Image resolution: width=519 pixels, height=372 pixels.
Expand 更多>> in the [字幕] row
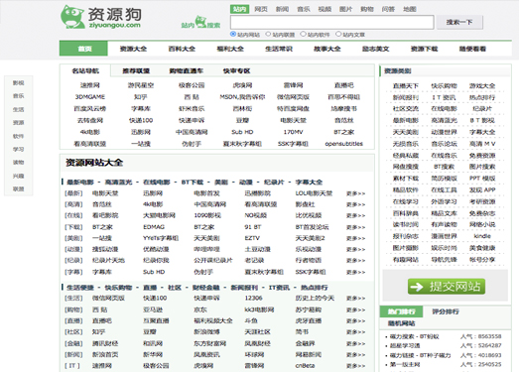[355, 273]
